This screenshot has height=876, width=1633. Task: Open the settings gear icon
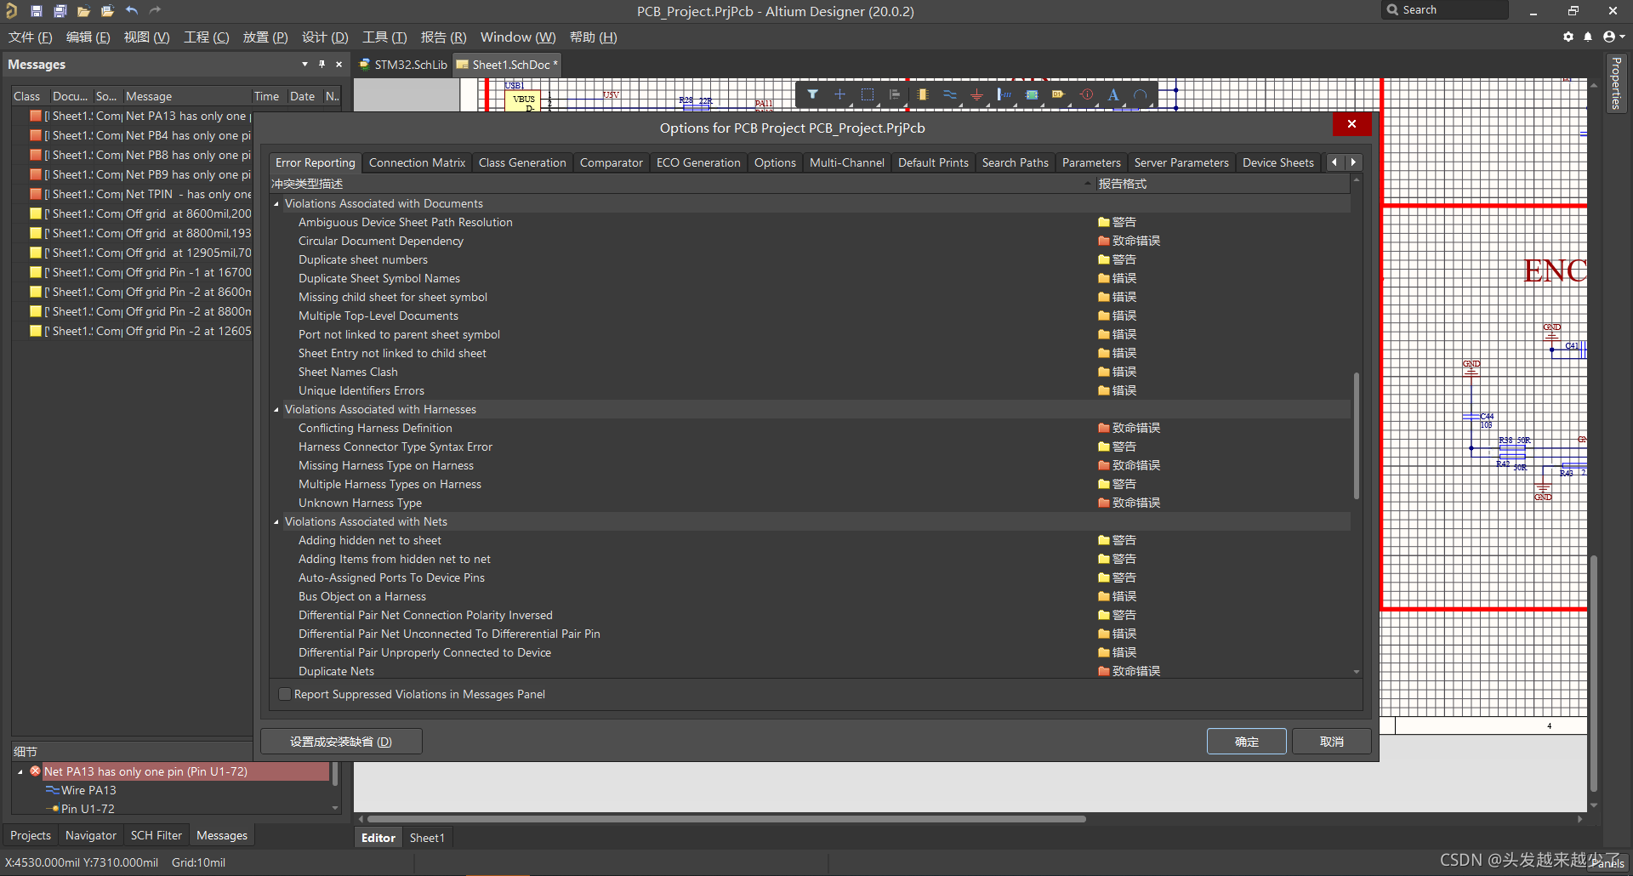[x=1568, y=37]
